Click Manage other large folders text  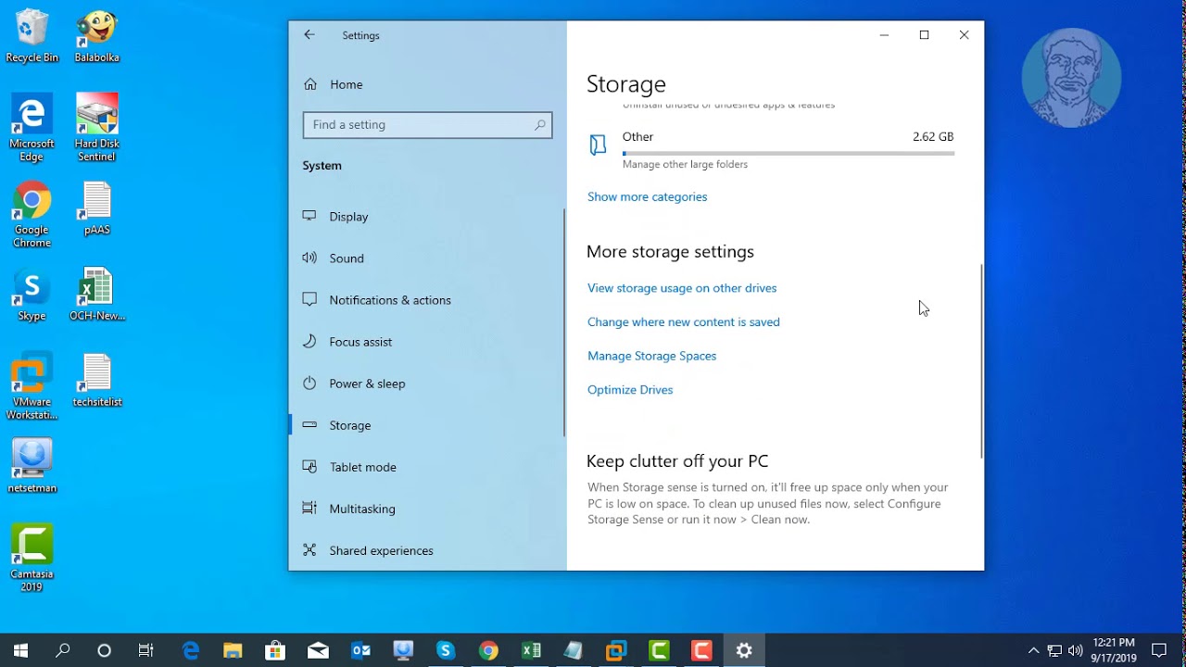coord(685,165)
